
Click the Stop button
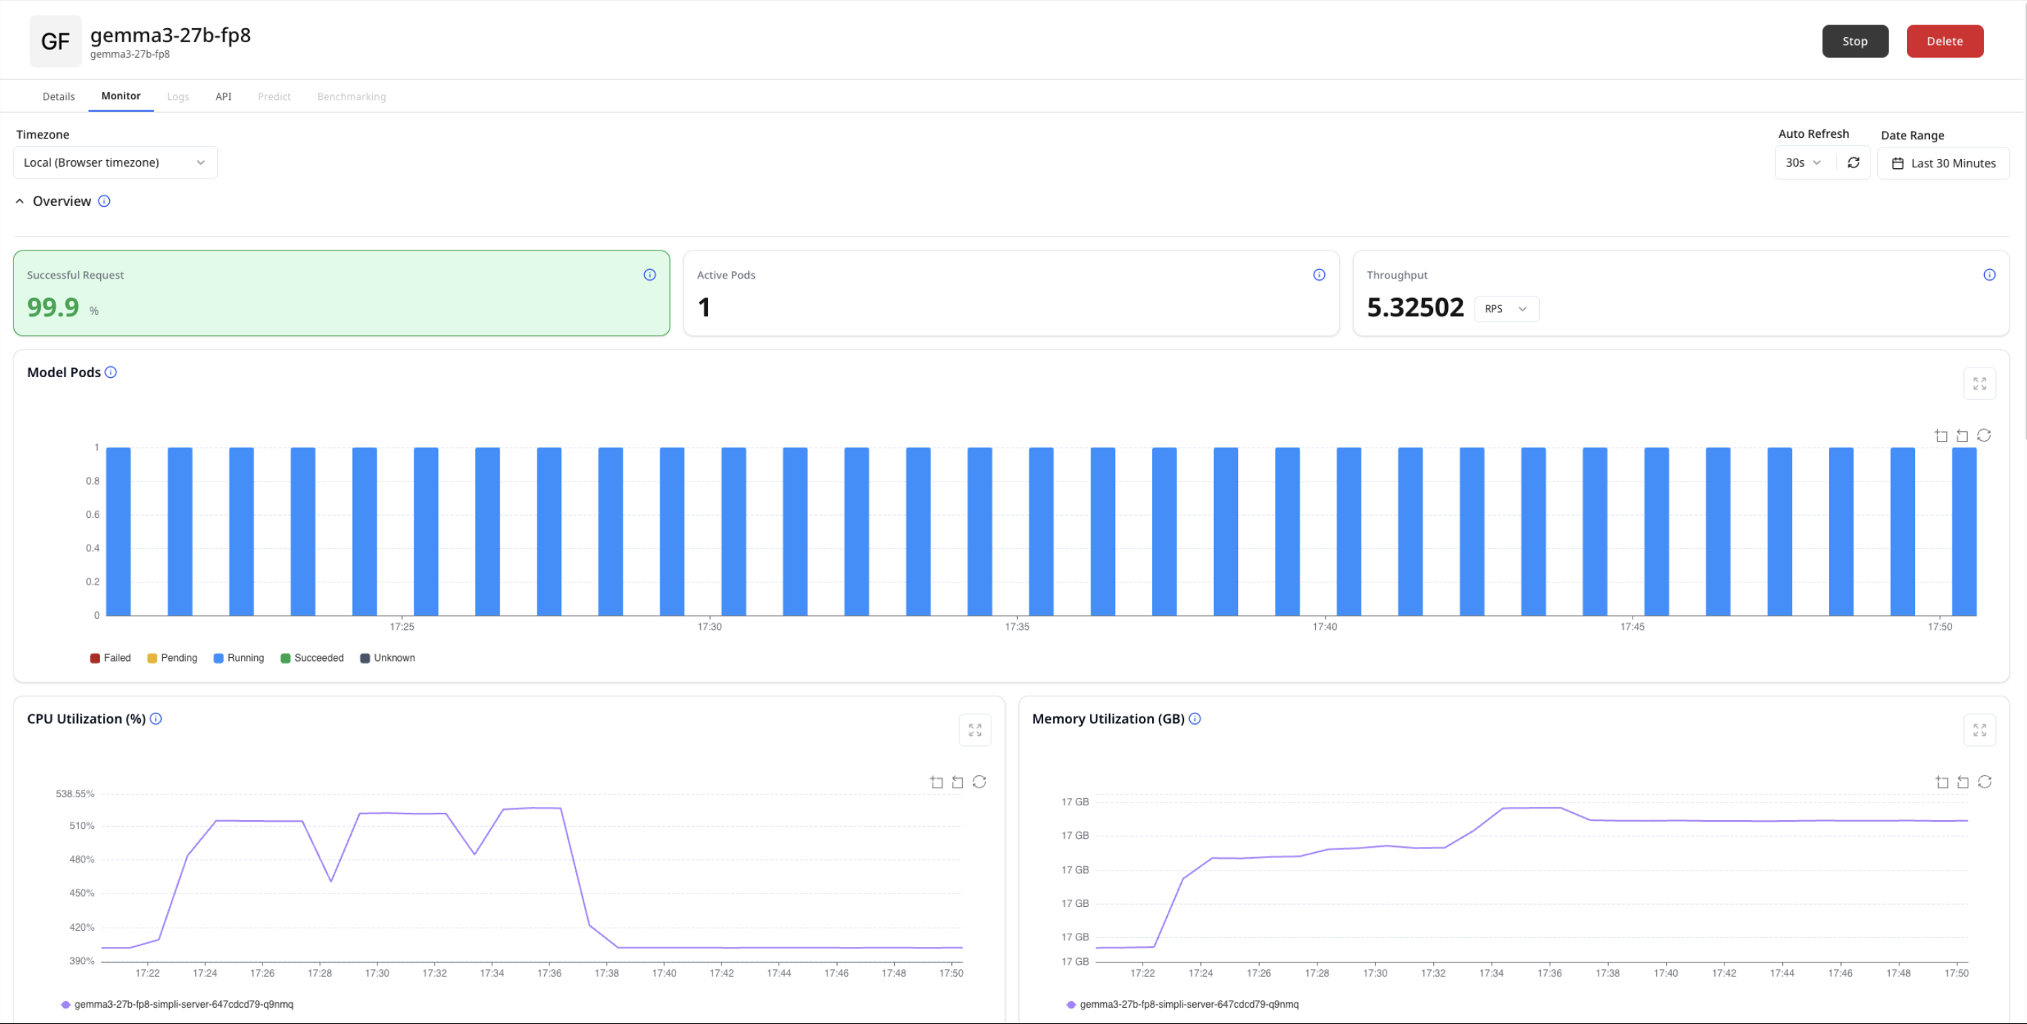1854,41
